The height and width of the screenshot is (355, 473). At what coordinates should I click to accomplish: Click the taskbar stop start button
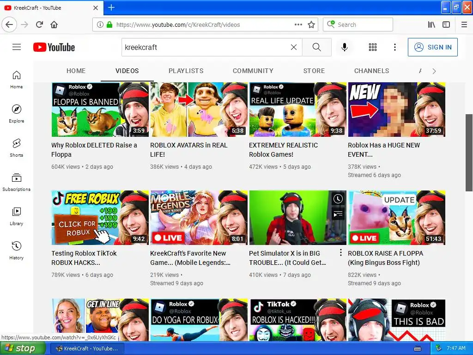click(22, 349)
